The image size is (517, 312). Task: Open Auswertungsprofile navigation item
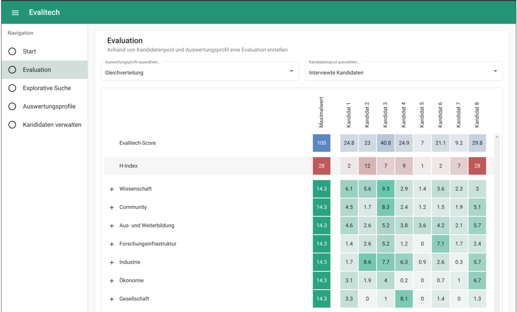coord(45,106)
